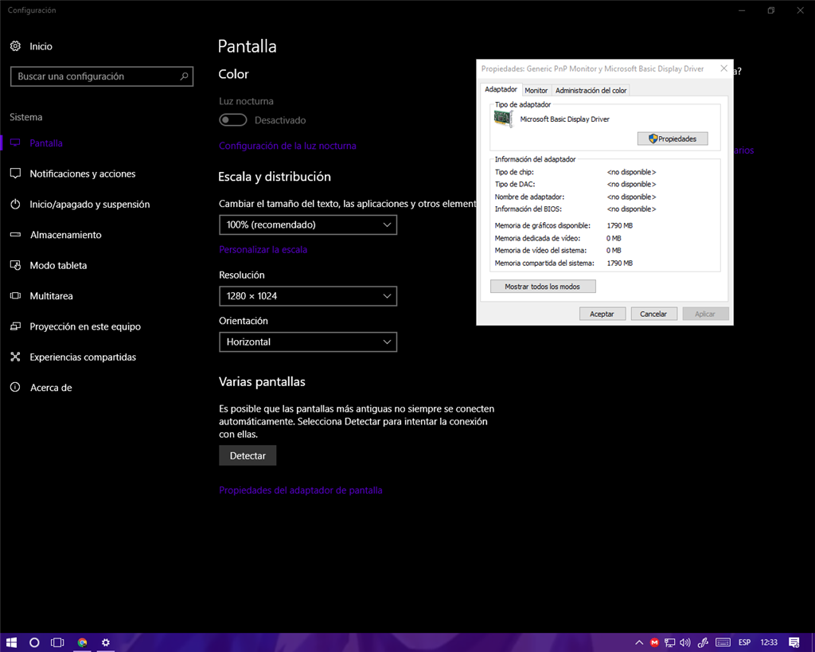Click the Acerca de info icon
The height and width of the screenshot is (652, 815).
coord(16,388)
